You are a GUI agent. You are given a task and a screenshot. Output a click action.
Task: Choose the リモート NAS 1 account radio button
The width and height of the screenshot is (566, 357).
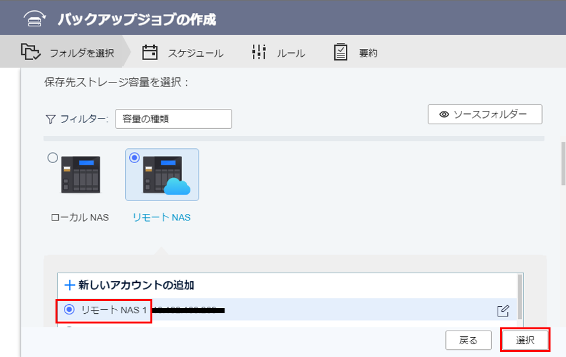69,310
